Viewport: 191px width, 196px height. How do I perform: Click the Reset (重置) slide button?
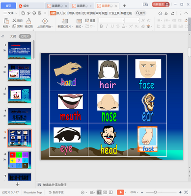click(x=90, y=21)
